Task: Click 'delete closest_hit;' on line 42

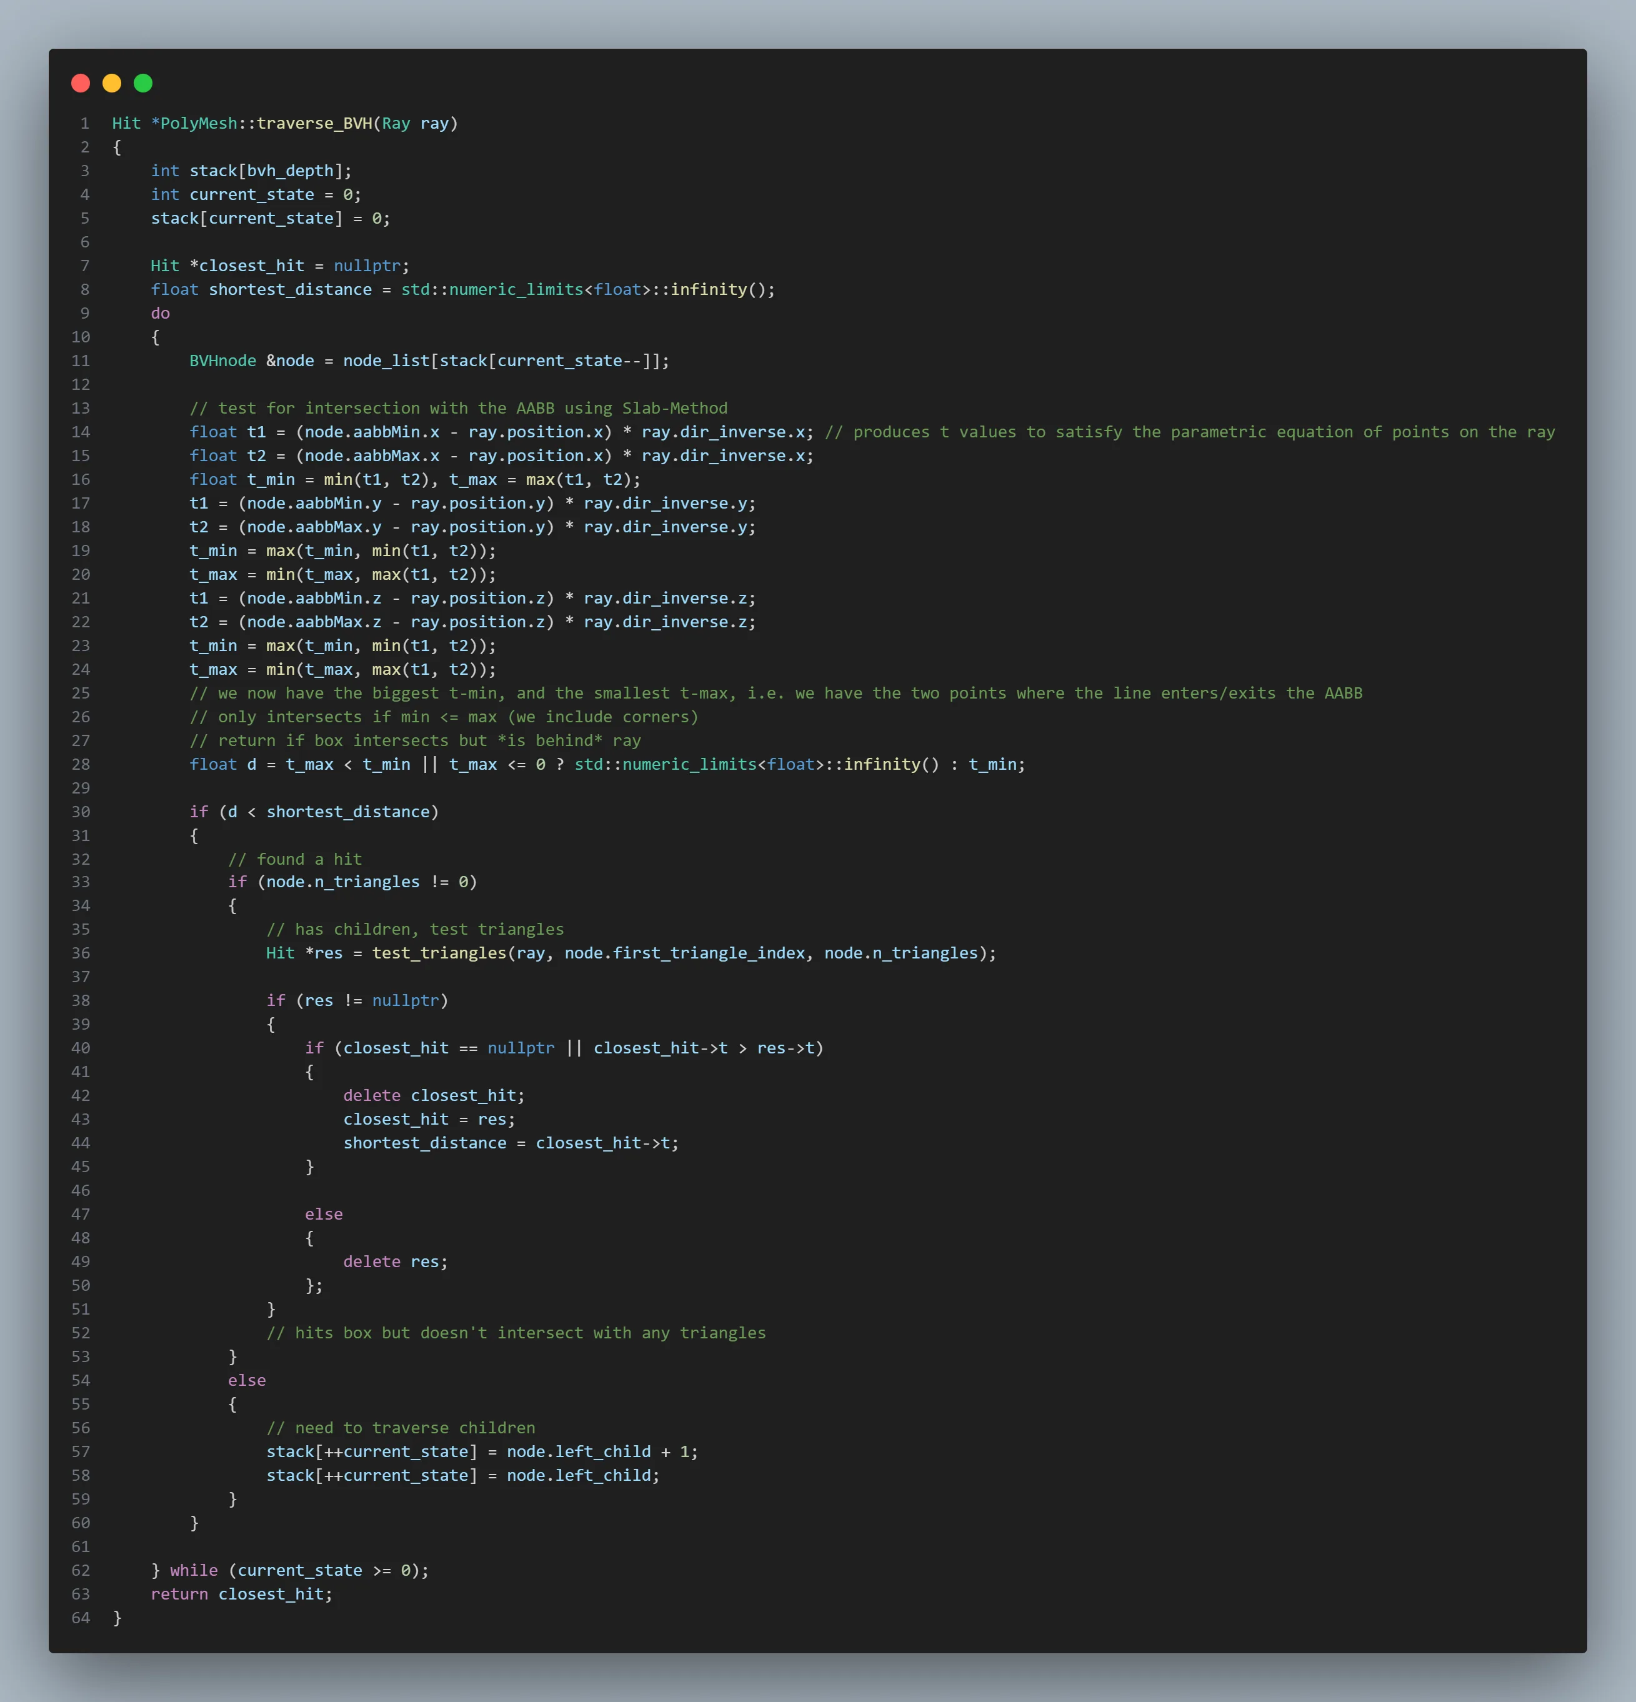Action: 434,1096
